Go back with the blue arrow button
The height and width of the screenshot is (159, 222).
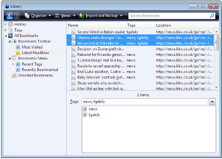pos(9,16)
